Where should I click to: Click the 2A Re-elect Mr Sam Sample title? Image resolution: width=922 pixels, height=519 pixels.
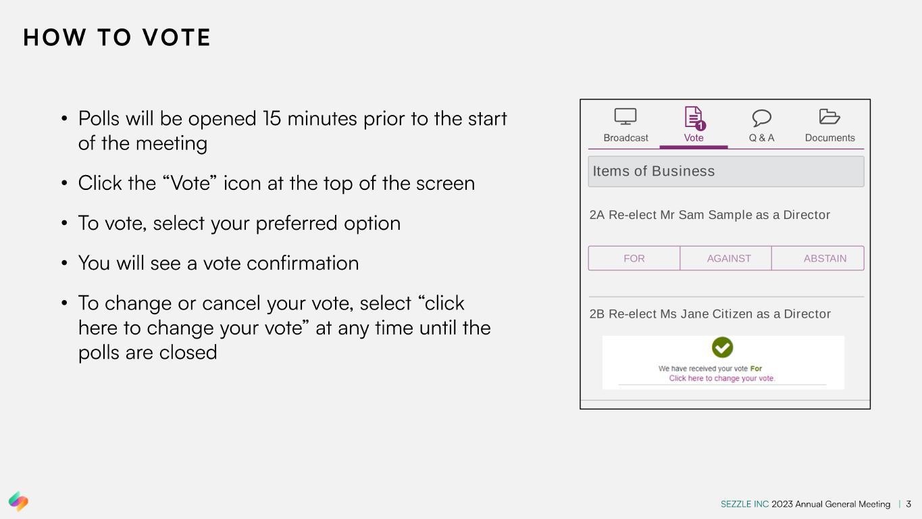pos(709,215)
